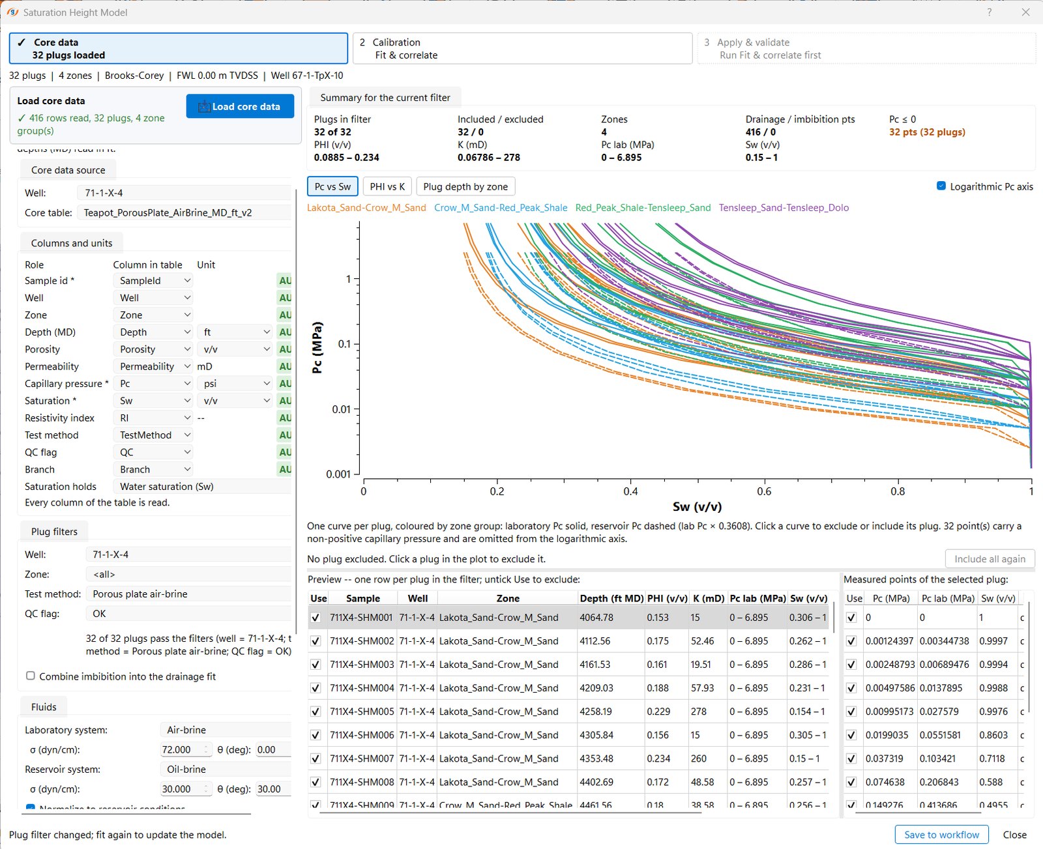Untick Use for plug 711X4-SHM001
Viewport: 1043px width, 849px height.
point(316,618)
